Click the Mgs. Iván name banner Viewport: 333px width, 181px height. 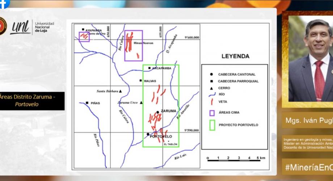(x=308, y=120)
